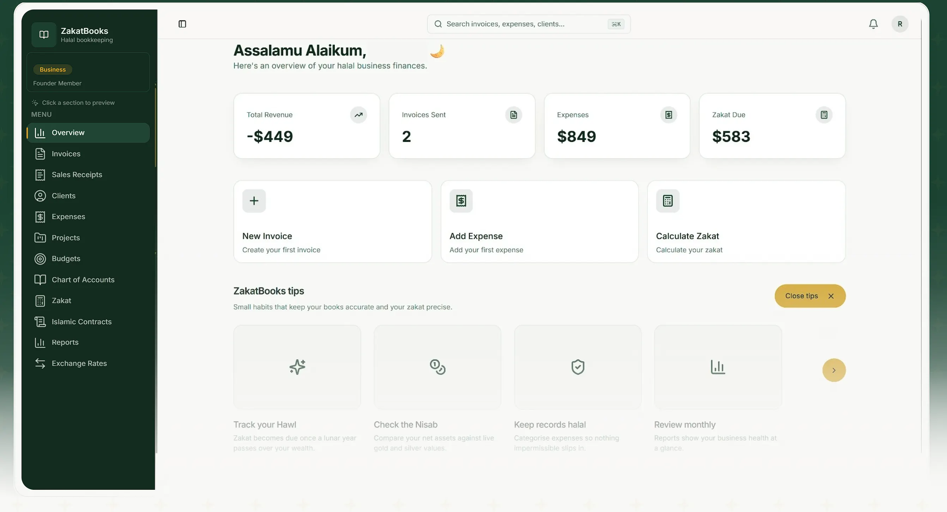Click the Track your Hawl tip title
The height and width of the screenshot is (512, 947).
tap(265, 424)
